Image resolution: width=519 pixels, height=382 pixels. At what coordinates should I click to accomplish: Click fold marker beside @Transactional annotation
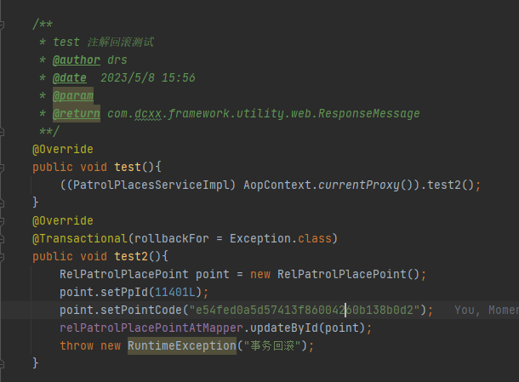2,239
